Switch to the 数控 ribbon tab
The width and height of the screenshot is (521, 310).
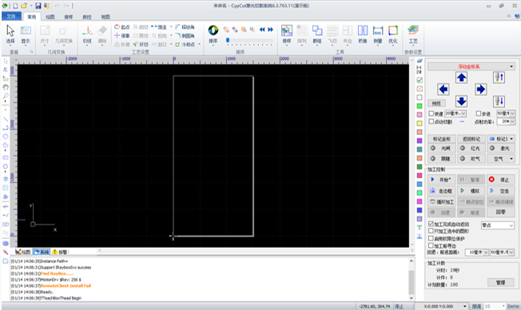[87, 17]
